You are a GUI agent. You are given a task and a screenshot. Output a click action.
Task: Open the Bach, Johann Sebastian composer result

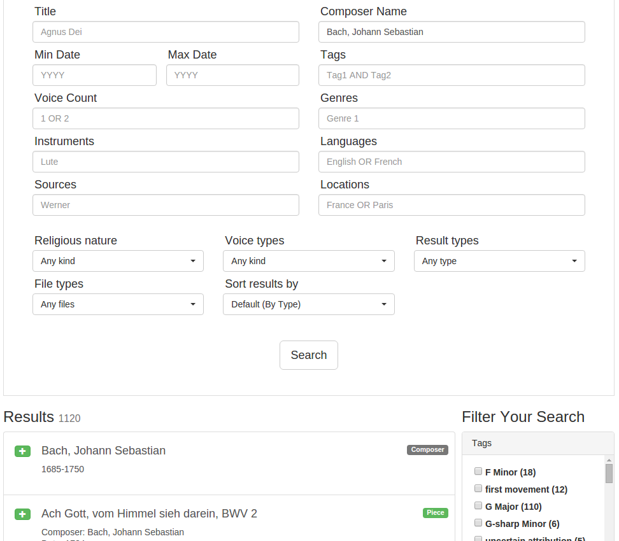pos(103,451)
